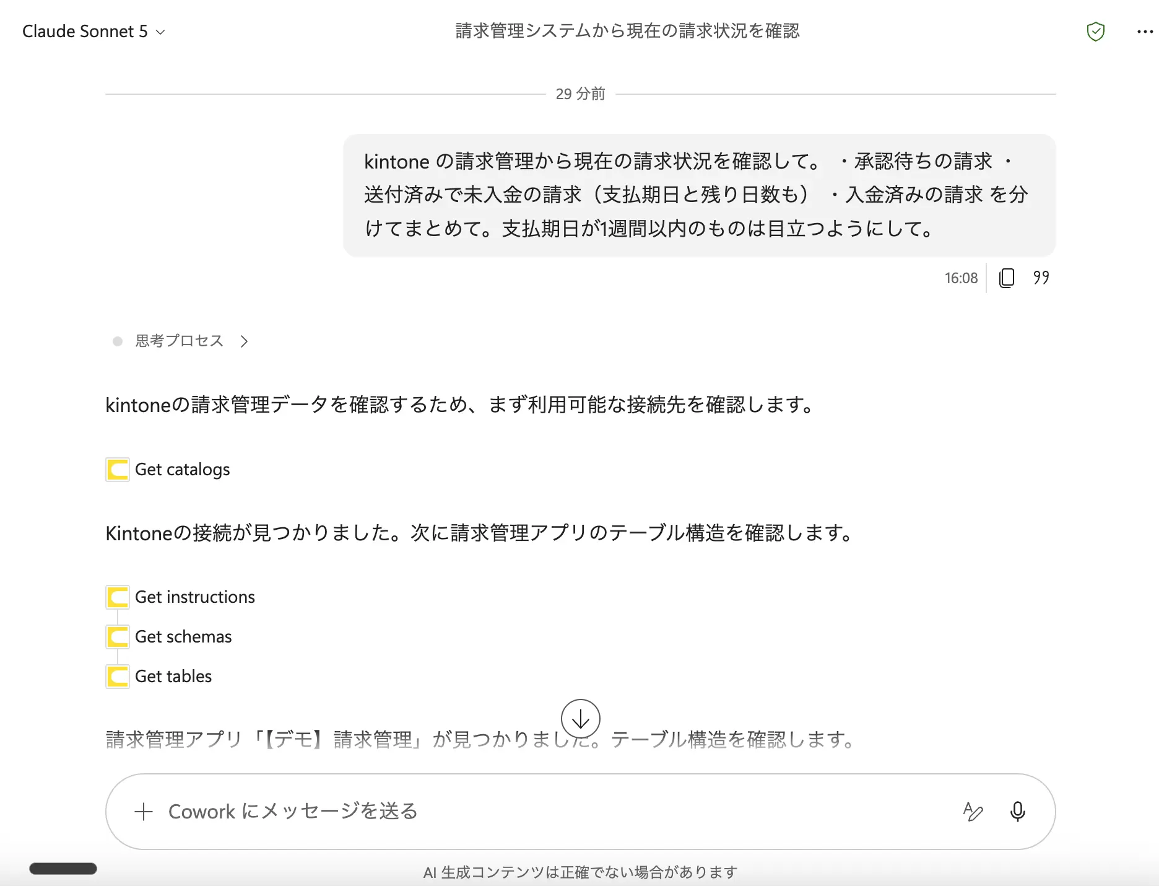1159x886 pixels.
Task: Copy the user message with copy icon
Action: click(1007, 278)
